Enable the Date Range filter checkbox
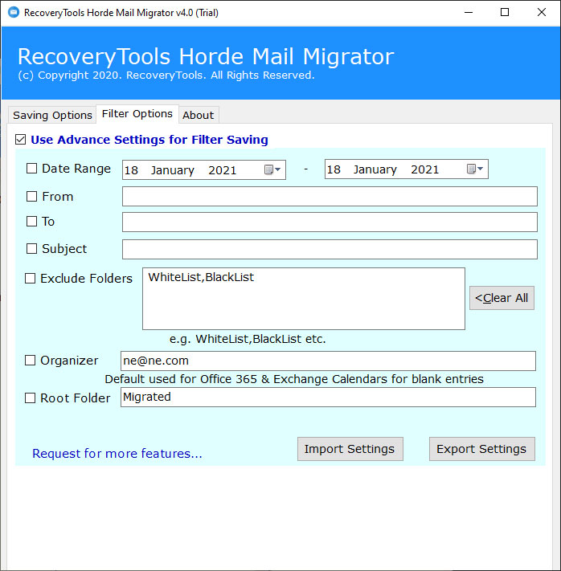 pyautogui.click(x=31, y=168)
